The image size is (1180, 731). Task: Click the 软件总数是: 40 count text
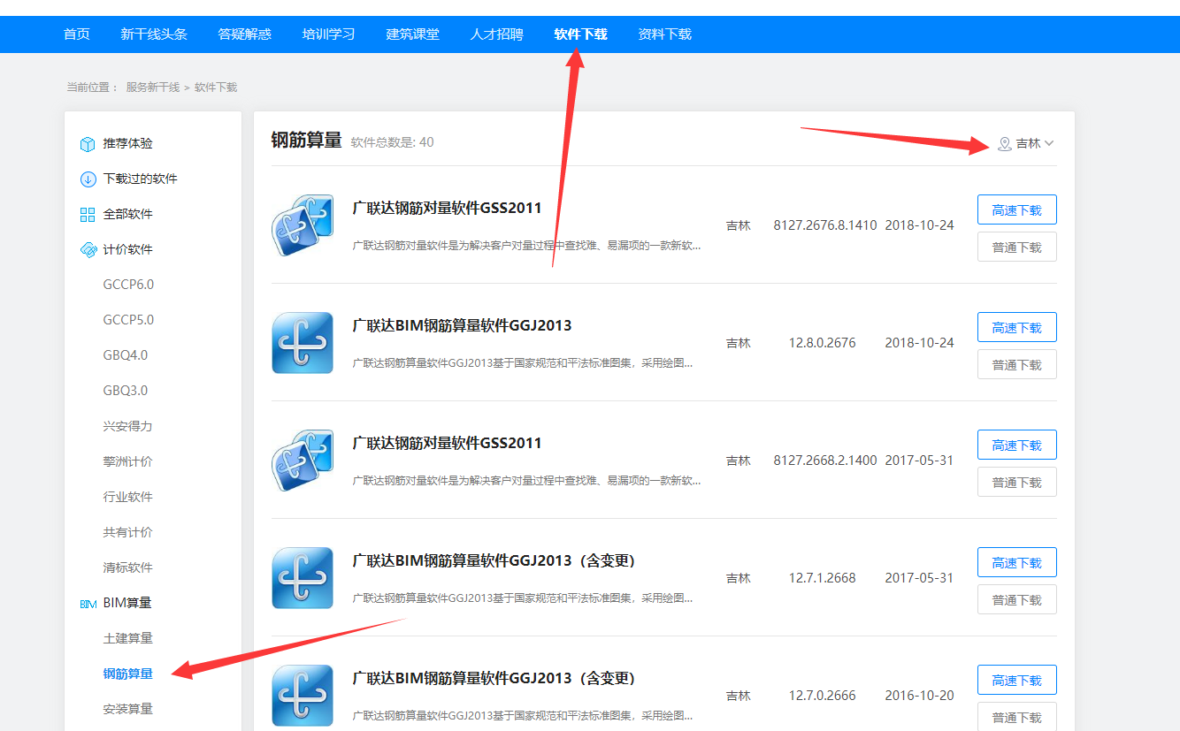392,142
